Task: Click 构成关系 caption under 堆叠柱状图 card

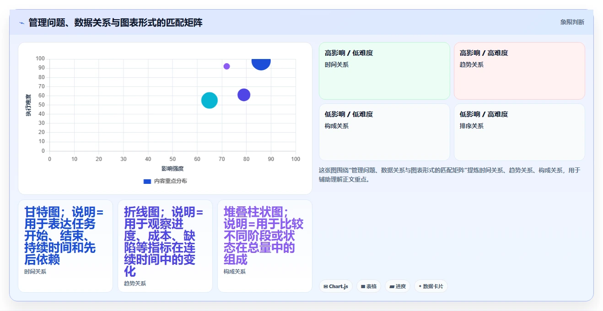Action: pos(235,272)
